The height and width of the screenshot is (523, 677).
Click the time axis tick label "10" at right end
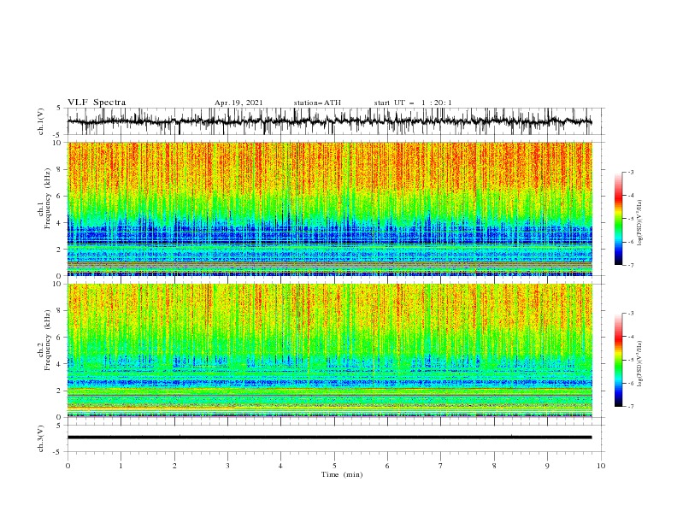point(601,466)
